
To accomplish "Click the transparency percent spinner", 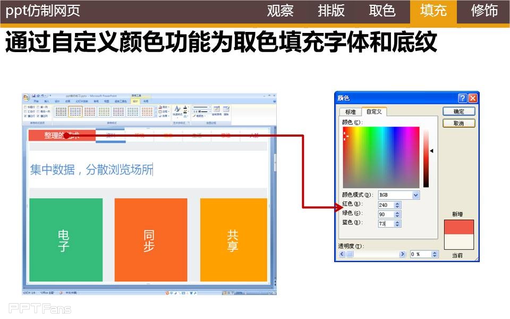I will click(x=435, y=254).
